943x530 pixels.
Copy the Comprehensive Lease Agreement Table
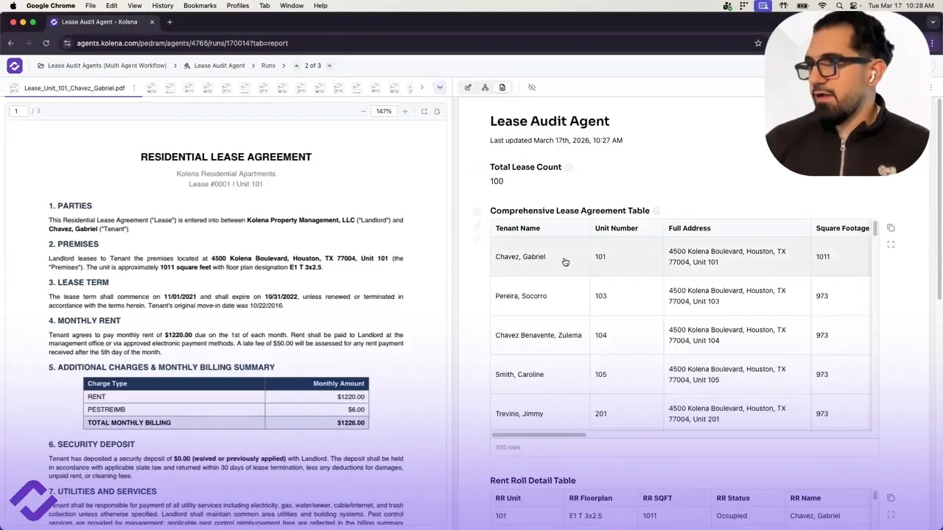pyautogui.click(x=891, y=228)
